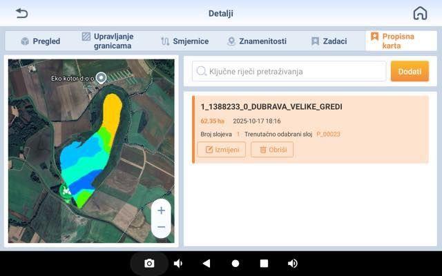Screen dimensions: 442x276
Task: Tap the Android home circle button
Action: tap(236, 264)
